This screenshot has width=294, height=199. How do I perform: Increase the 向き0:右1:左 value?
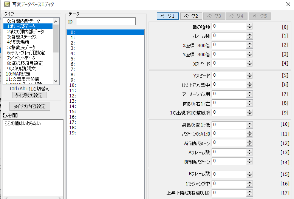tap(249, 102)
